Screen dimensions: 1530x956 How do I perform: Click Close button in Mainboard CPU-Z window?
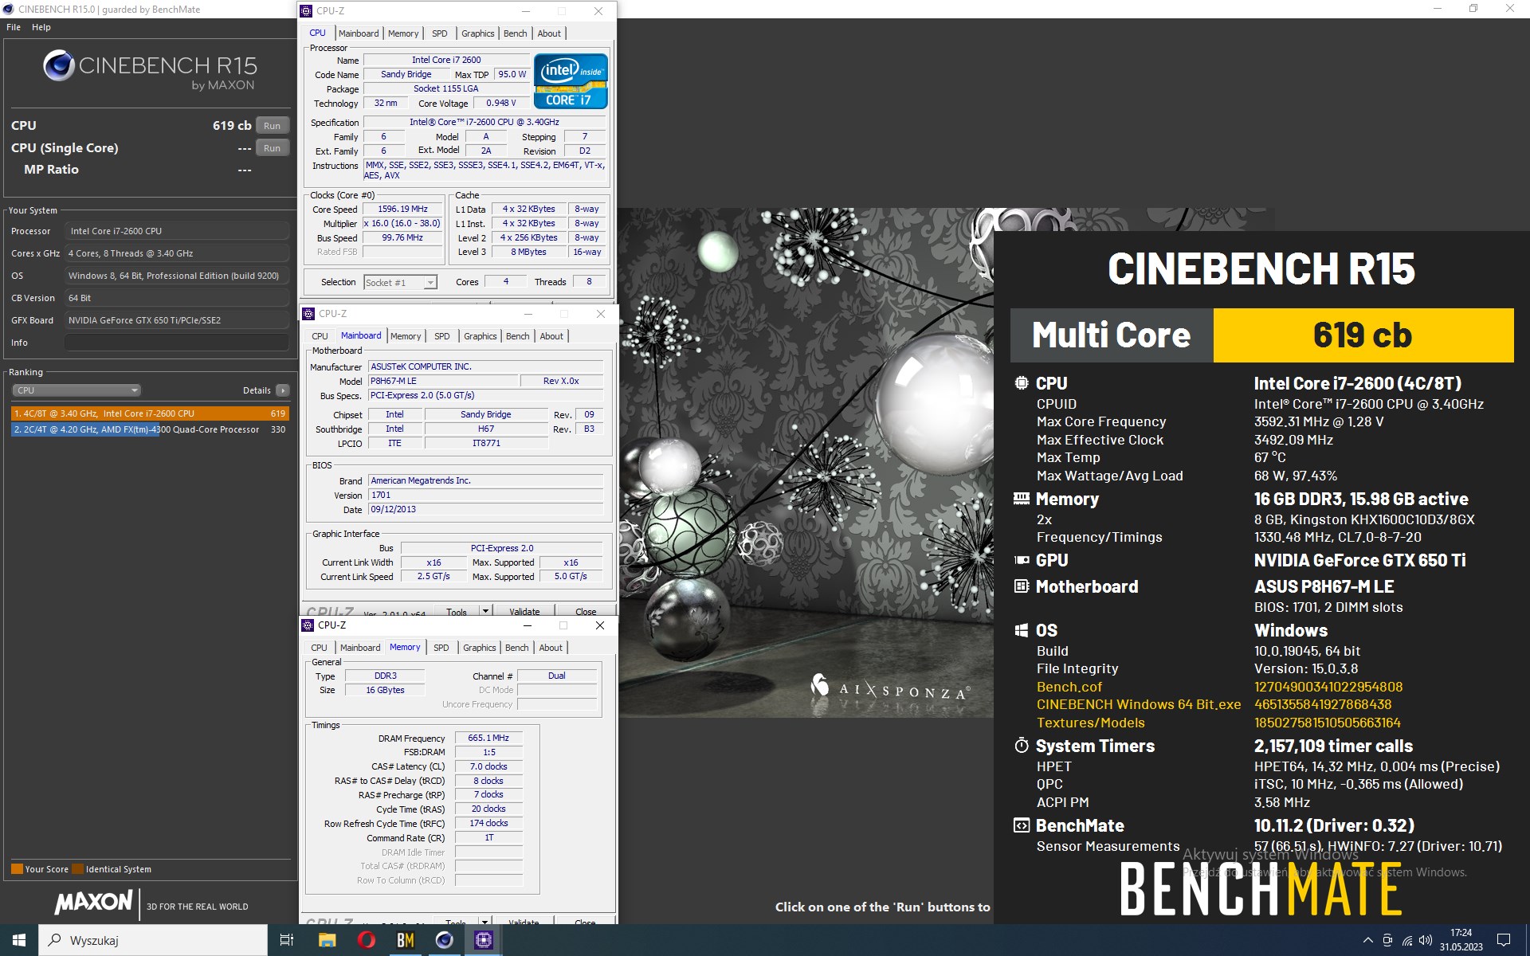click(586, 611)
